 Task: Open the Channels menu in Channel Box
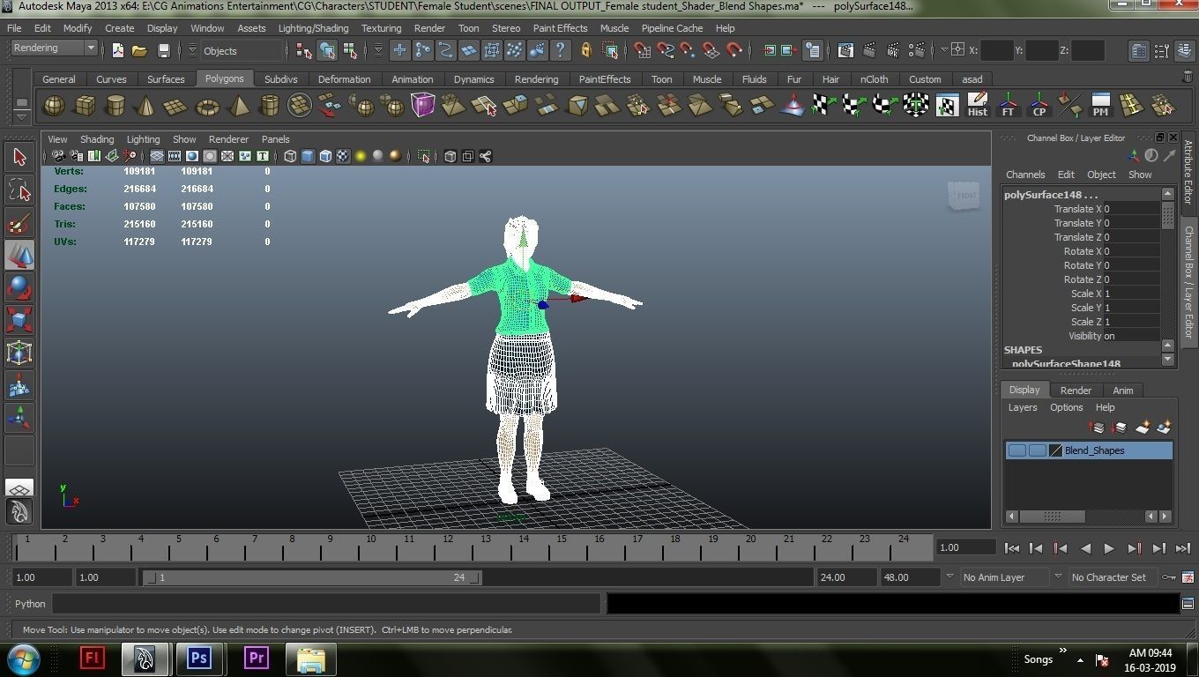(1025, 175)
